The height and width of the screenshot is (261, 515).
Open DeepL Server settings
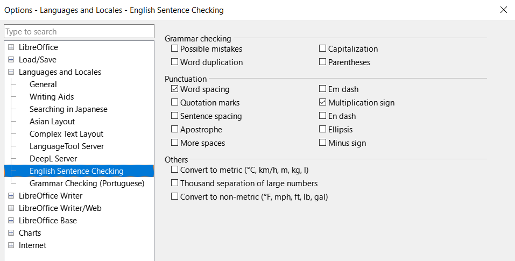pyautogui.click(x=53, y=159)
